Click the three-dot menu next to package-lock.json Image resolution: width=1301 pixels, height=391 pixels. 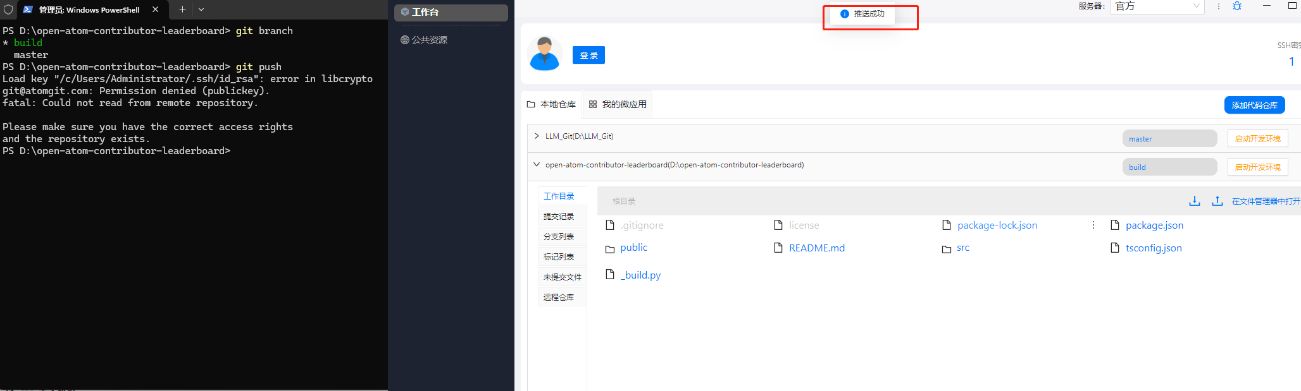click(x=1093, y=225)
